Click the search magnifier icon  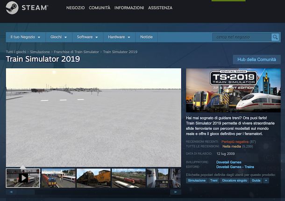275,37
